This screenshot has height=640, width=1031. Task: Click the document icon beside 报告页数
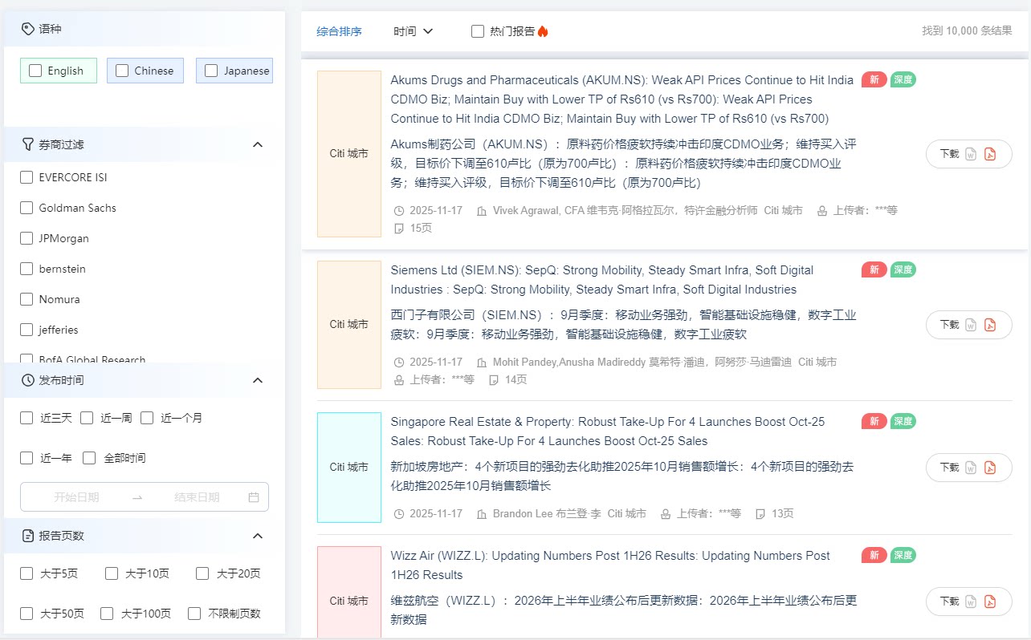click(x=28, y=536)
